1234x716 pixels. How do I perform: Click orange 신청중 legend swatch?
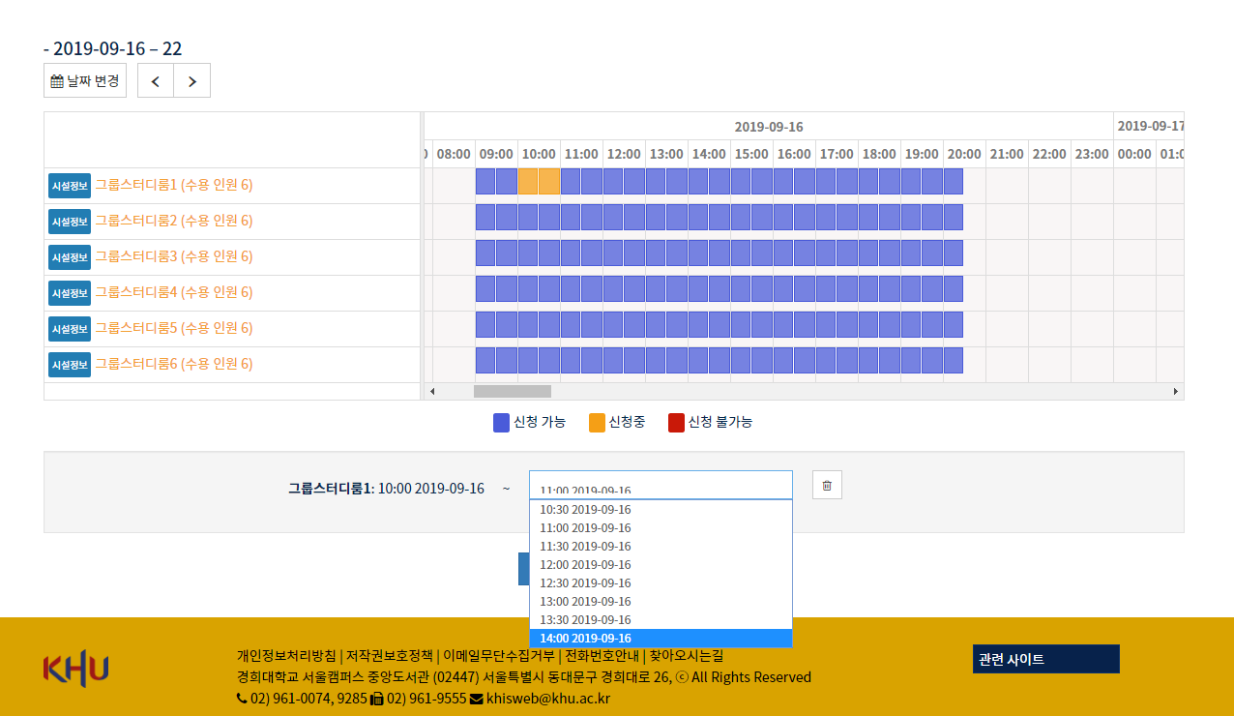[x=597, y=423]
